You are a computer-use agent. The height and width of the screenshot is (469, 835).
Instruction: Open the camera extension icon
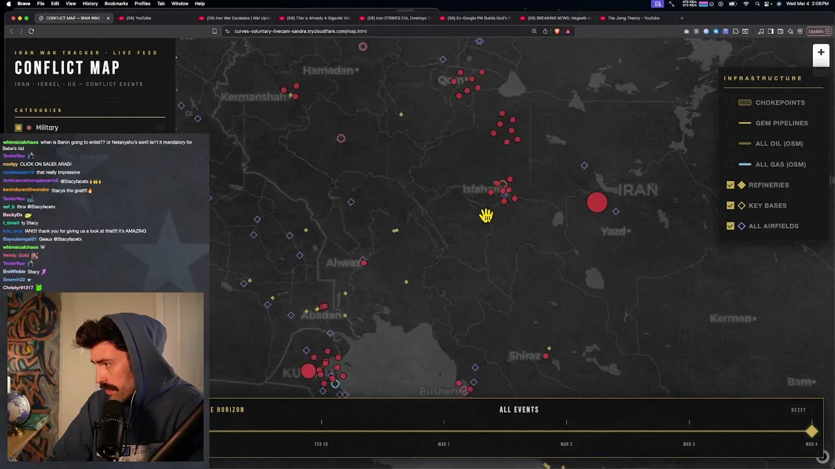(x=686, y=31)
